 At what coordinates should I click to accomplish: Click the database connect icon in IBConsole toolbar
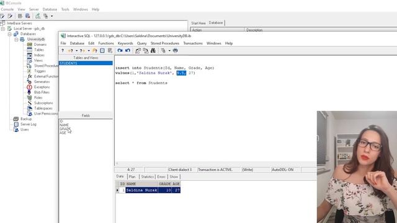point(20,16)
